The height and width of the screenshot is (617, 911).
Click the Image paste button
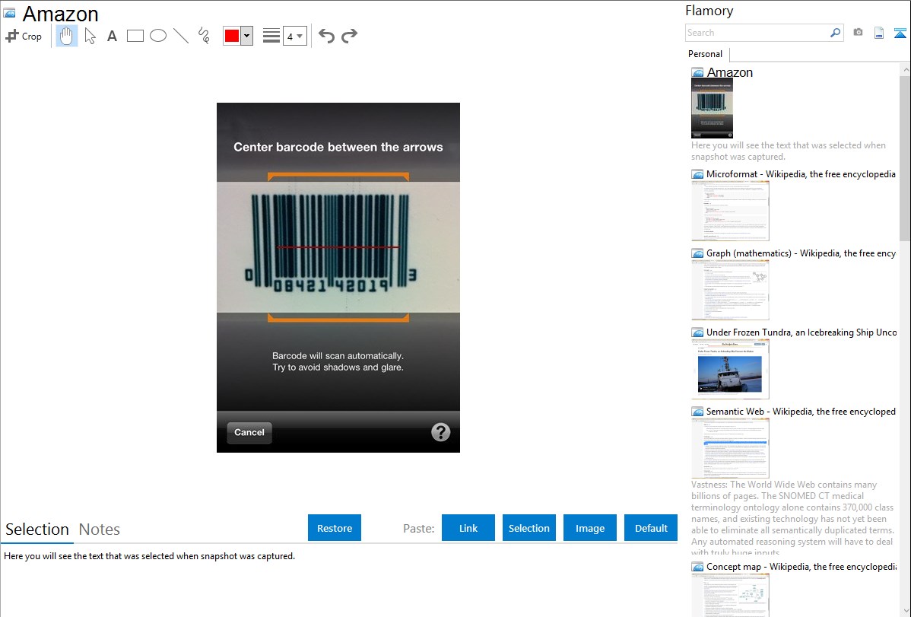coord(589,528)
